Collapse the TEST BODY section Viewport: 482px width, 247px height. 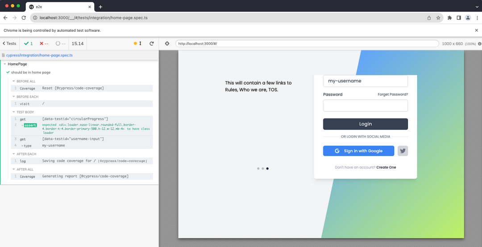click(x=23, y=112)
